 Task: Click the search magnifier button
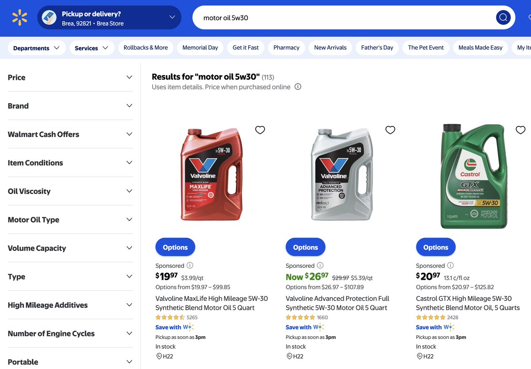503,18
